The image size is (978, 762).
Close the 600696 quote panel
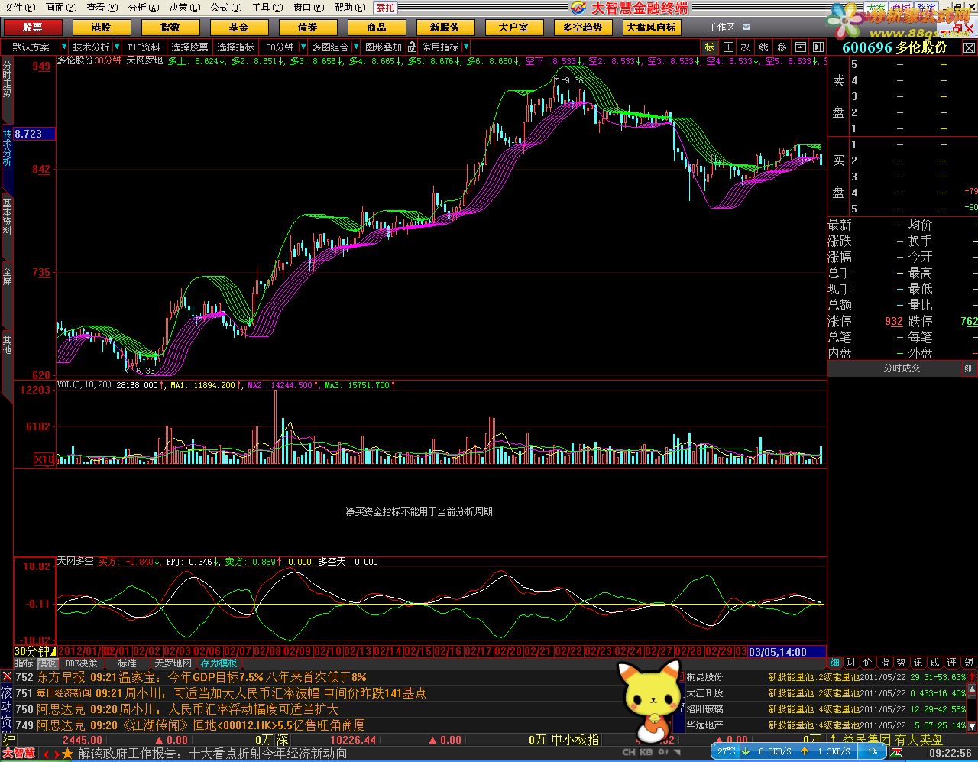(969, 47)
